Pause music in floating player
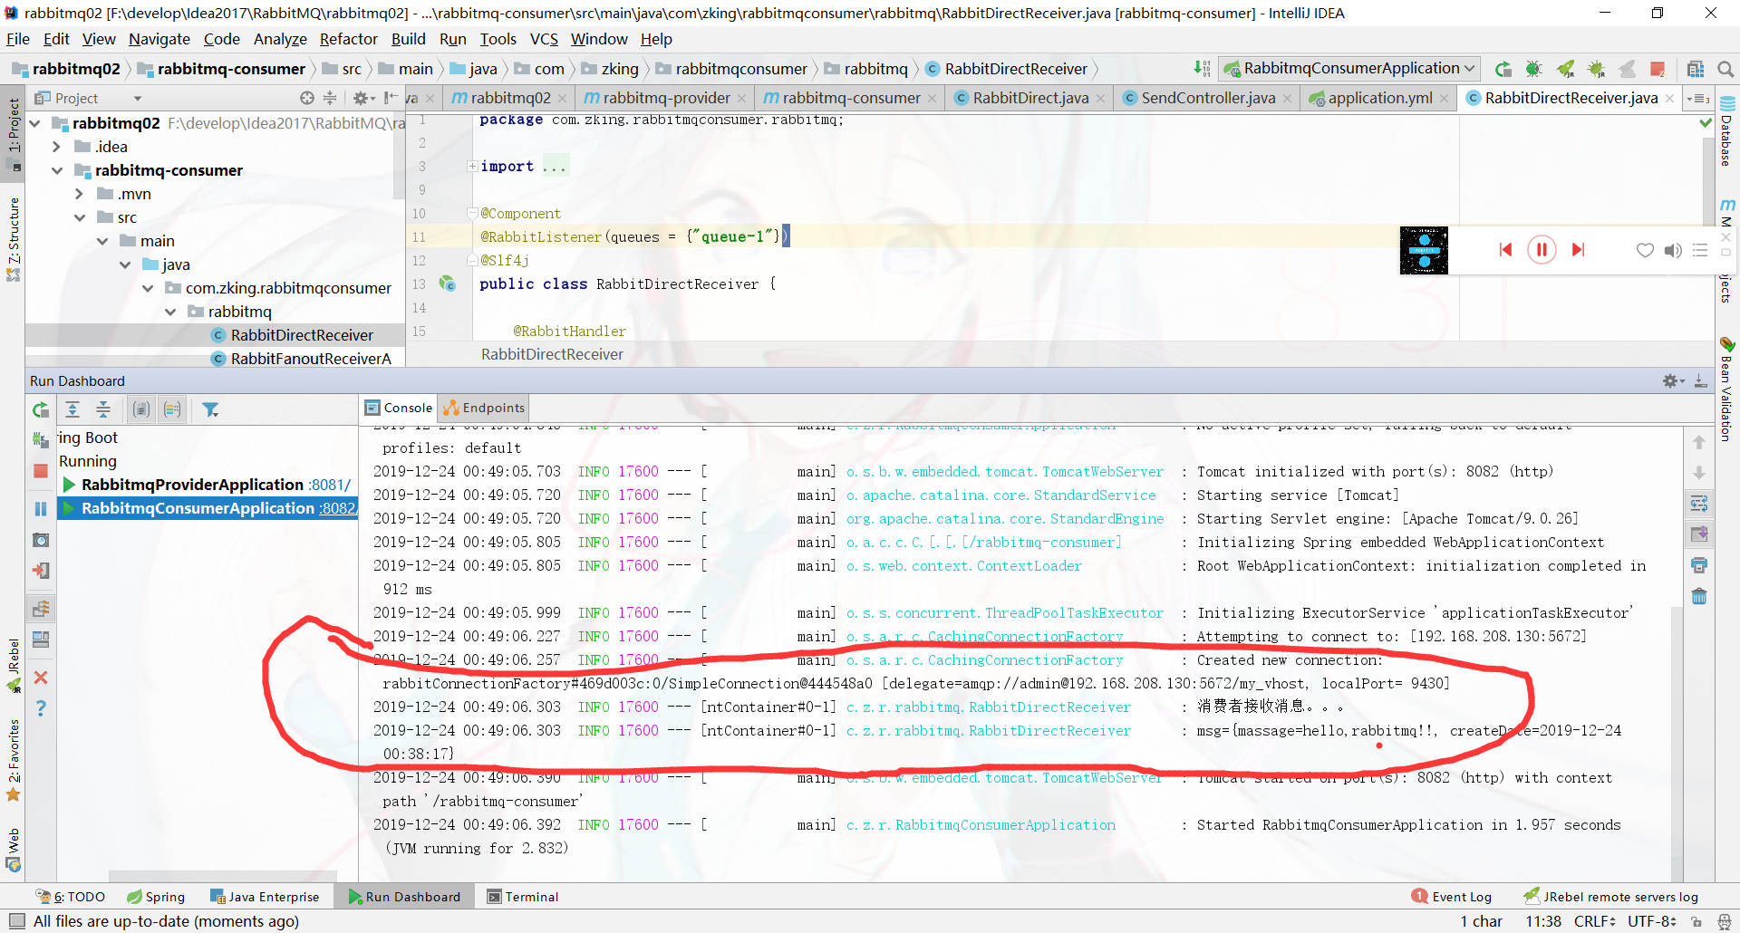Image resolution: width=1740 pixels, height=933 pixels. (x=1542, y=249)
